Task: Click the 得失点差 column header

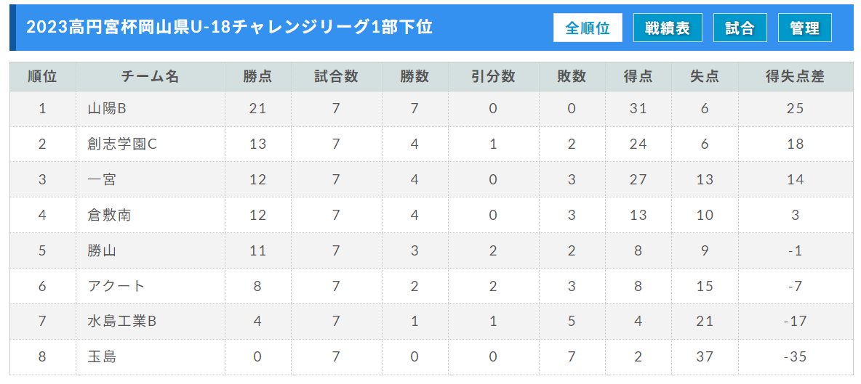Action: click(795, 77)
